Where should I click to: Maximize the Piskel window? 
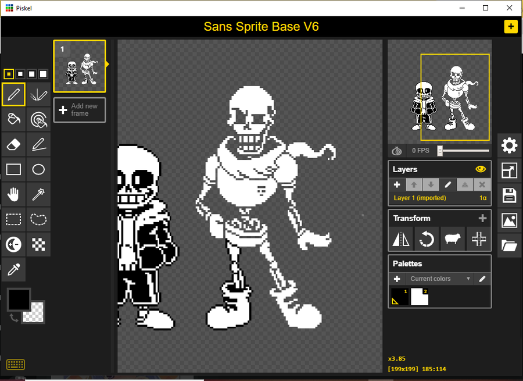(486, 8)
